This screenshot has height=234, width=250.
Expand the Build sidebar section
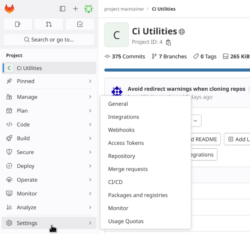pos(49,138)
